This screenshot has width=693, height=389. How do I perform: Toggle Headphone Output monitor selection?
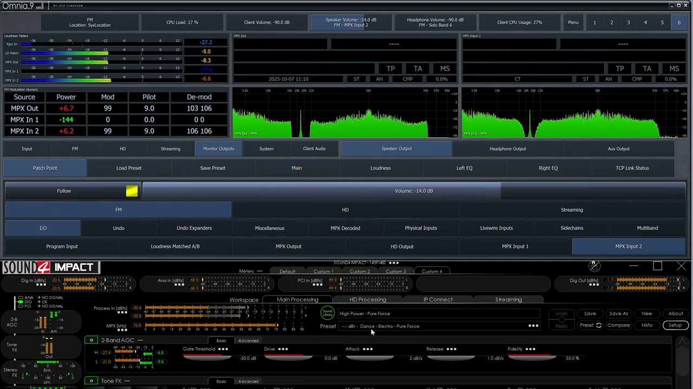508,149
